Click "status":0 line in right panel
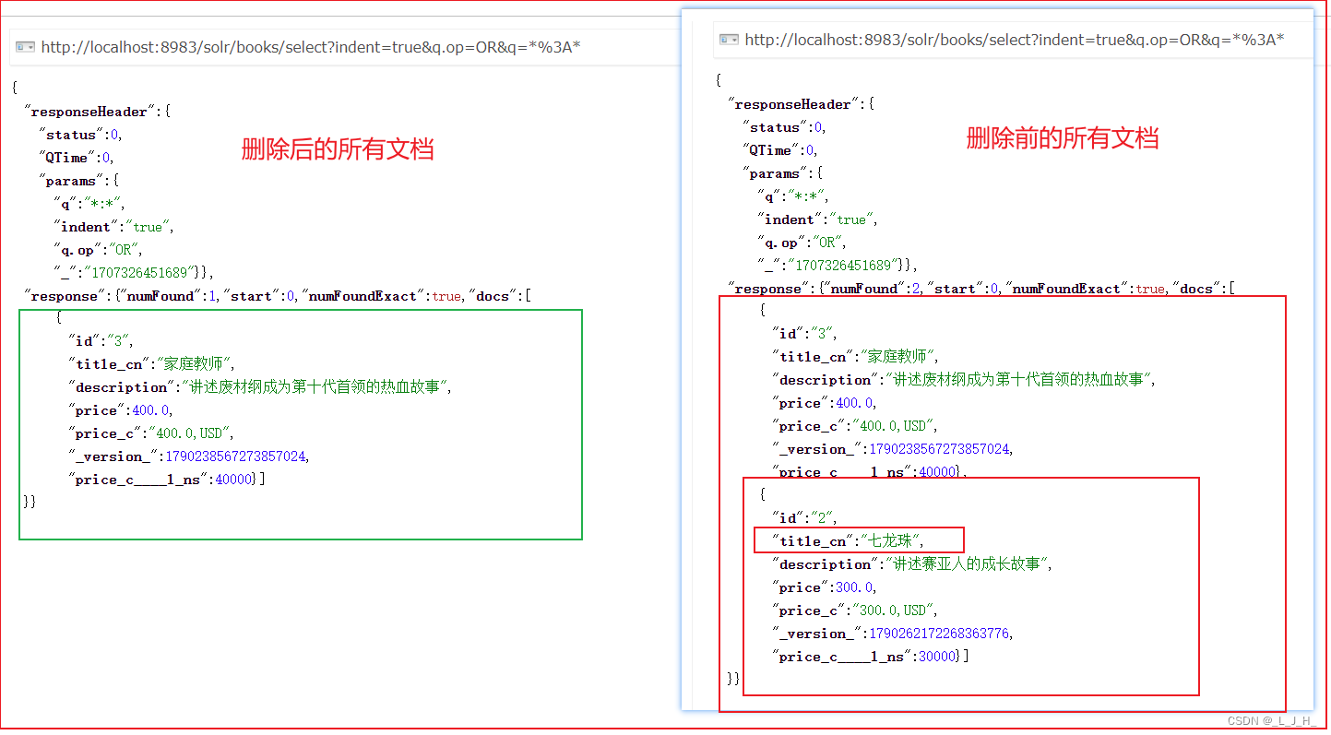The height and width of the screenshot is (735, 1331). coord(785,127)
